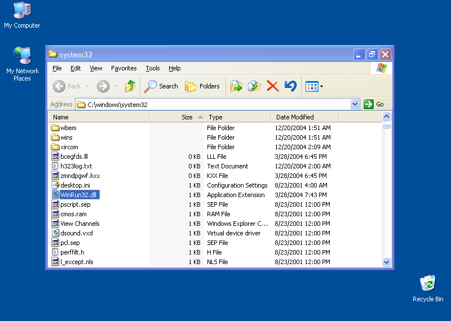Select the perffilt.h file icon

click(55, 252)
